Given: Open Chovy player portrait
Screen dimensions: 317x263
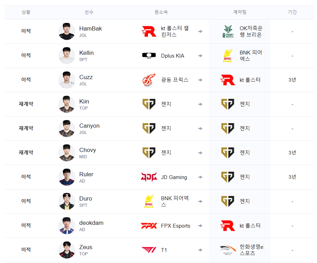Looking at the screenshot, I should click(67, 153).
